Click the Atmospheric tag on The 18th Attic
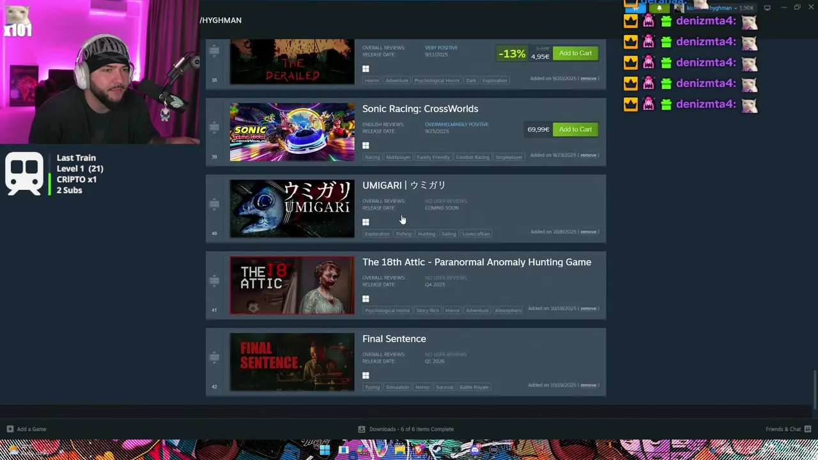 click(509, 310)
